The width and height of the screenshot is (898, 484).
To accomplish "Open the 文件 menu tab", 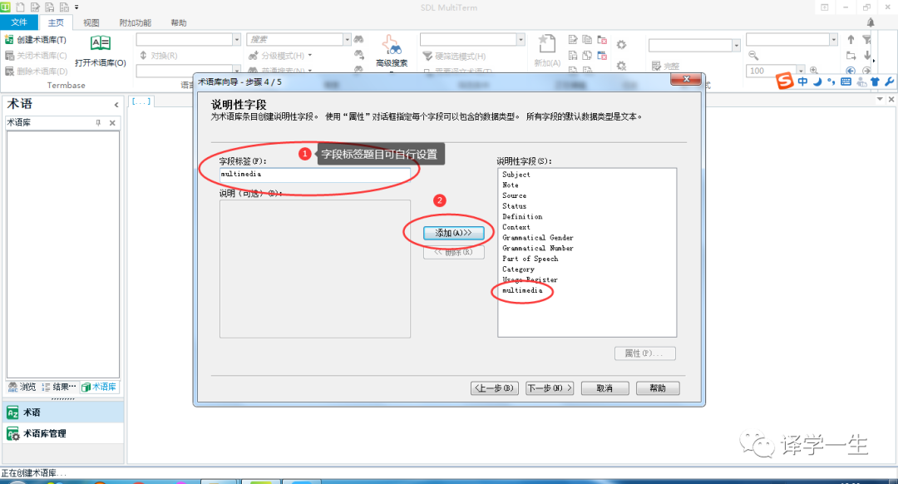I will tap(19, 22).
